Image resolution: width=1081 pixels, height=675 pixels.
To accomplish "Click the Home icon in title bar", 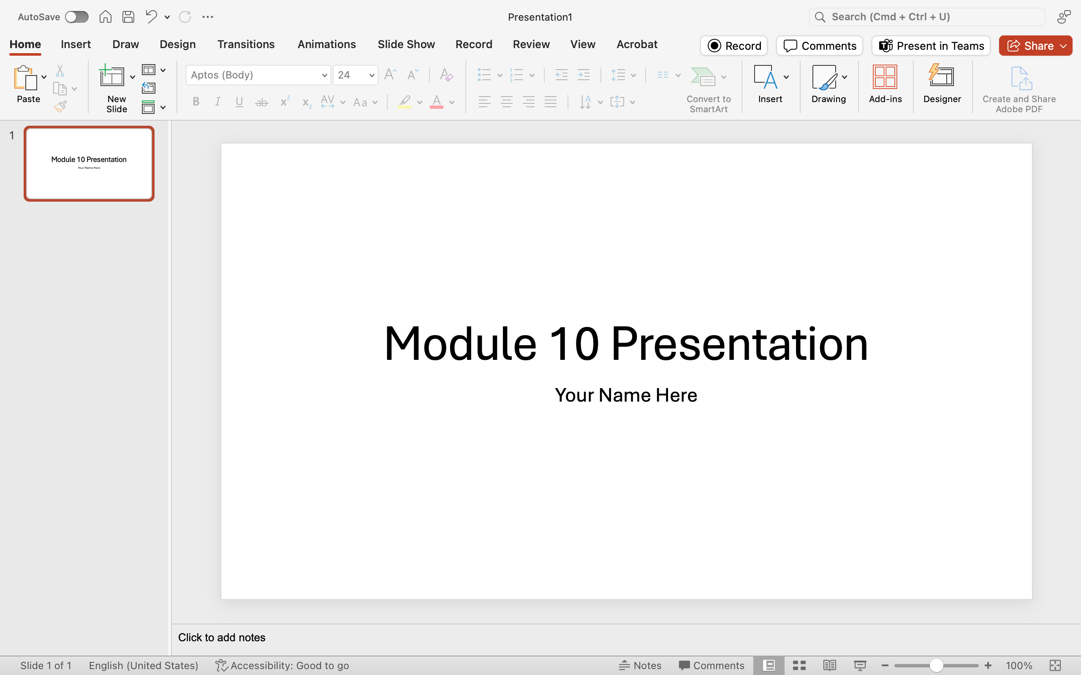I will (x=106, y=17).
